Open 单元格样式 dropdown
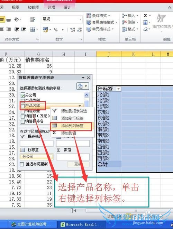Viewport: 173px width, 229px height. click(x=100, y=29)
